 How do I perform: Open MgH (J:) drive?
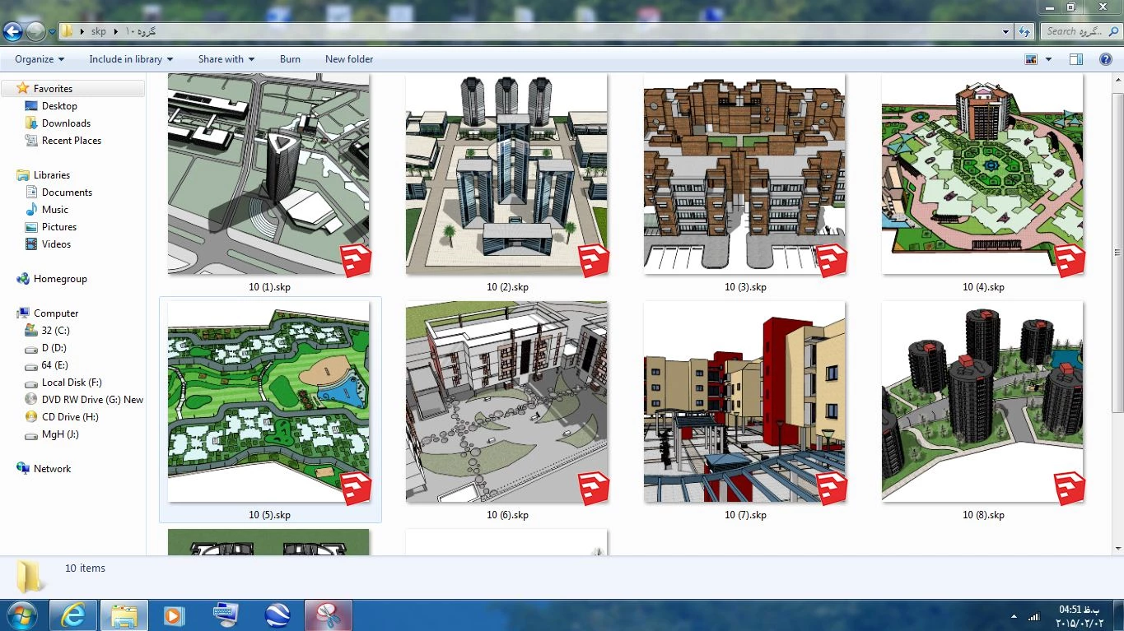60,434
